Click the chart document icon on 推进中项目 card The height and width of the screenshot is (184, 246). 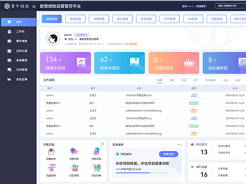click(x=81, y=62)
